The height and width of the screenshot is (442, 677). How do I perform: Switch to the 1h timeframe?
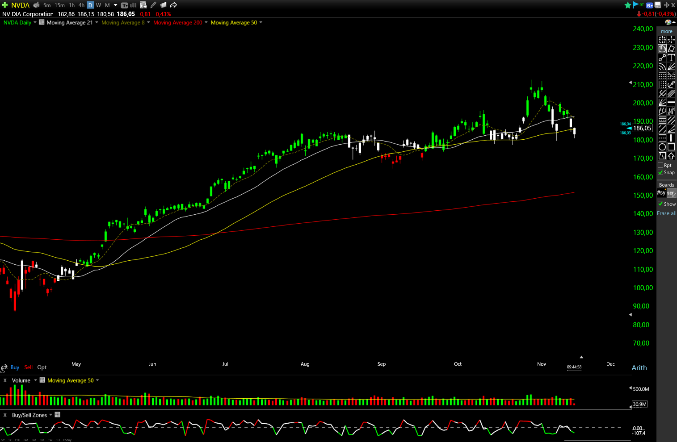click(72, 5)
